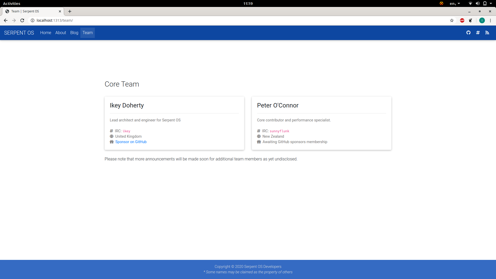
Task: Click Core contributor and performance specialist text
Action: click(294, 120)
